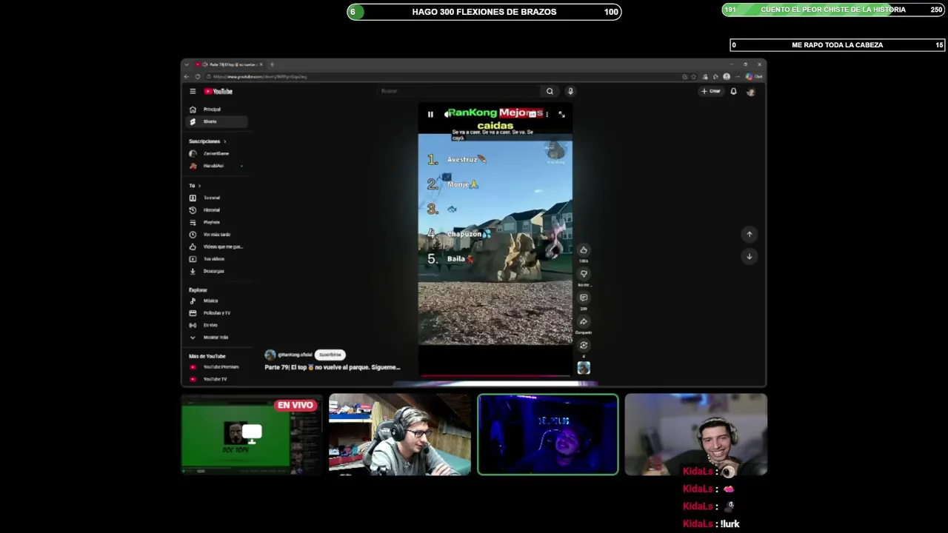The height and width of the screenshot is (533, 948).
Task: Toggle subtitles on the Short
Action: click(532, 114)
